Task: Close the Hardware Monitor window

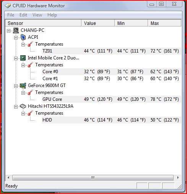Action: (x=174, y=4)
